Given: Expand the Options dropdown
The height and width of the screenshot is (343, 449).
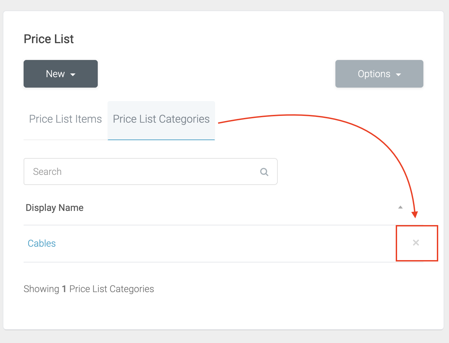Looking at the screenshot, I should [x=379, y=74].
